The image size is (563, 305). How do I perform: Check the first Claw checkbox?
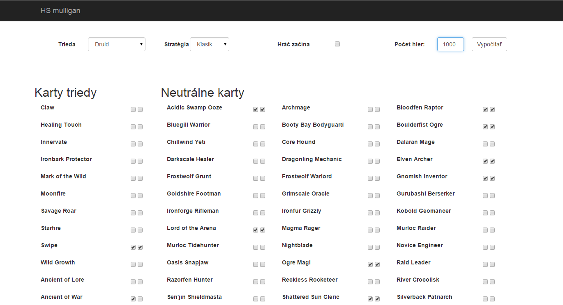pos(133,109)
